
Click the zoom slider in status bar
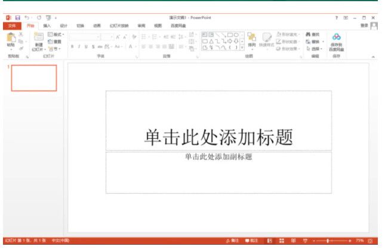(332, 241)
